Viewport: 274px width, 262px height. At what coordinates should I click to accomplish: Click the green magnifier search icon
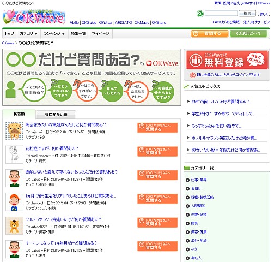tap(200, 14)
